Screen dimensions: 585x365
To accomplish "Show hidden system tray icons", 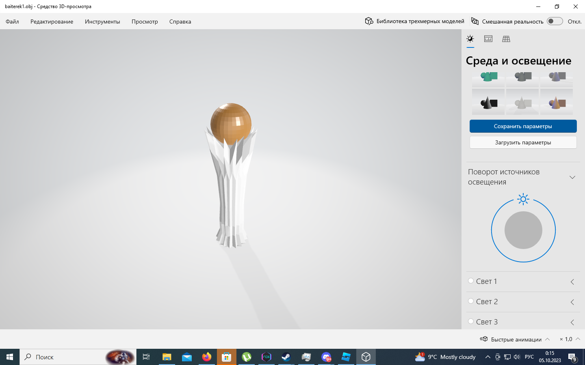I will 487,357.
